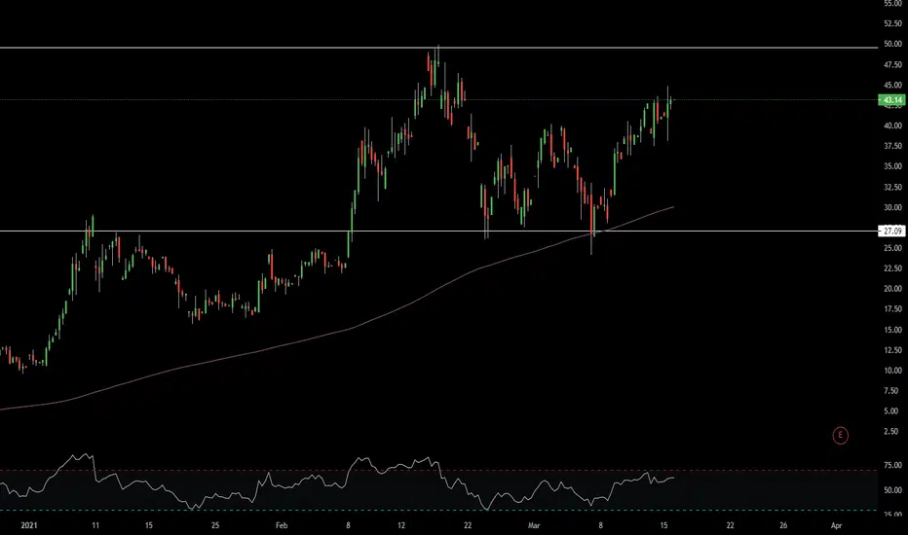Click the 45.00 price axis label
This screenshot has height=535, width=908.
tap(892, 85)
